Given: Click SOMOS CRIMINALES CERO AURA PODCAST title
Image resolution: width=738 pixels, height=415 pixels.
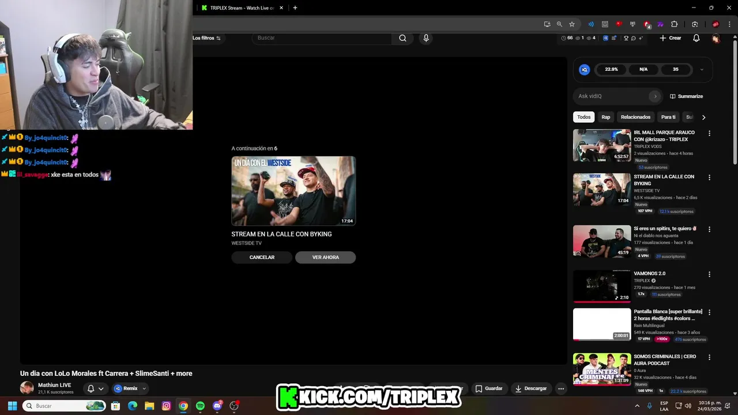Looking at the screenshot, I should click(x=665, y=360).
